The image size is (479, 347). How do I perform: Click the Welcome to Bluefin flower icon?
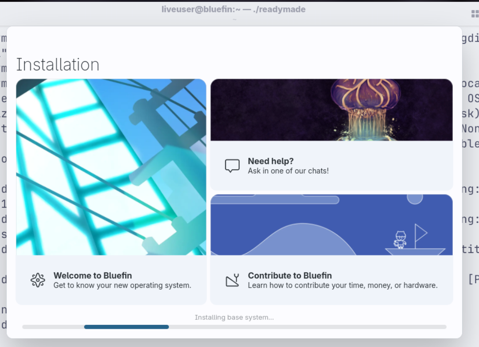38,280
